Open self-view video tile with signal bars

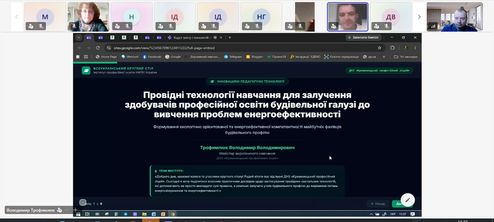click(x=455, y=17)
